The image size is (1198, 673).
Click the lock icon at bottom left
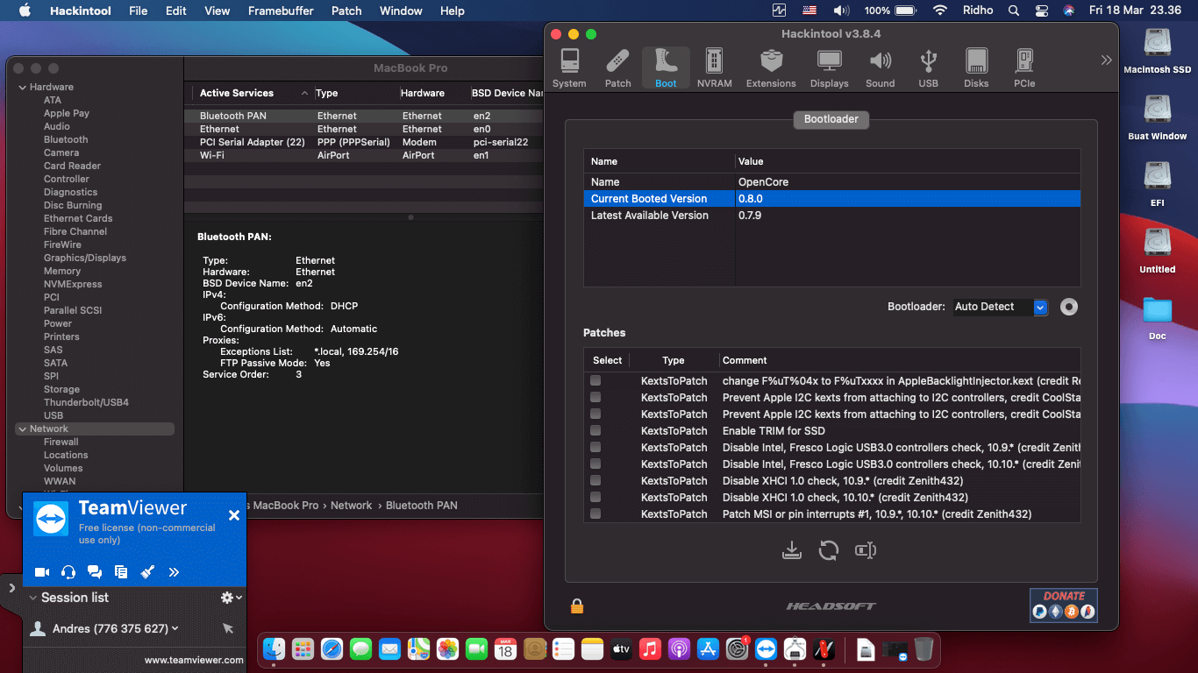(577, 605)
